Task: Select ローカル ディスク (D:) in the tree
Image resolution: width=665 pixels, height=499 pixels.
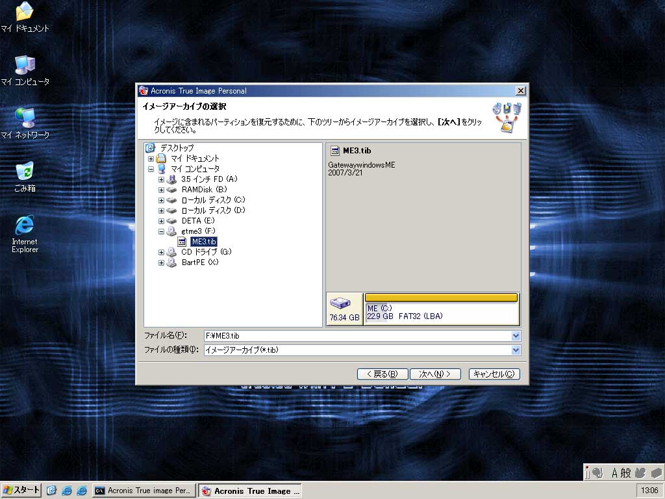Action: (x=213, y=211)
